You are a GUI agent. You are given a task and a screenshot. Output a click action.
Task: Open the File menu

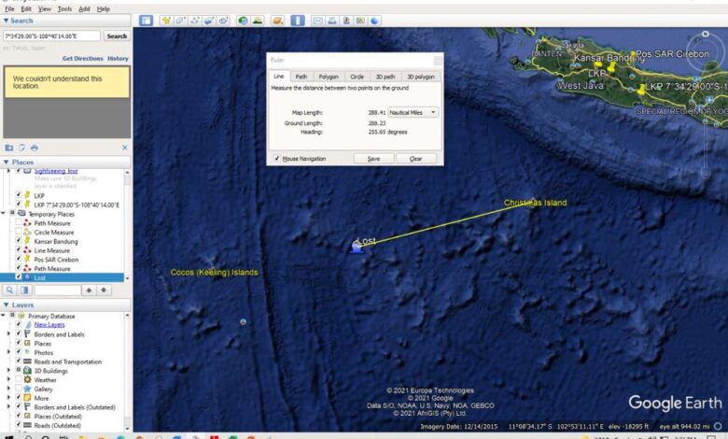[9, 8]
